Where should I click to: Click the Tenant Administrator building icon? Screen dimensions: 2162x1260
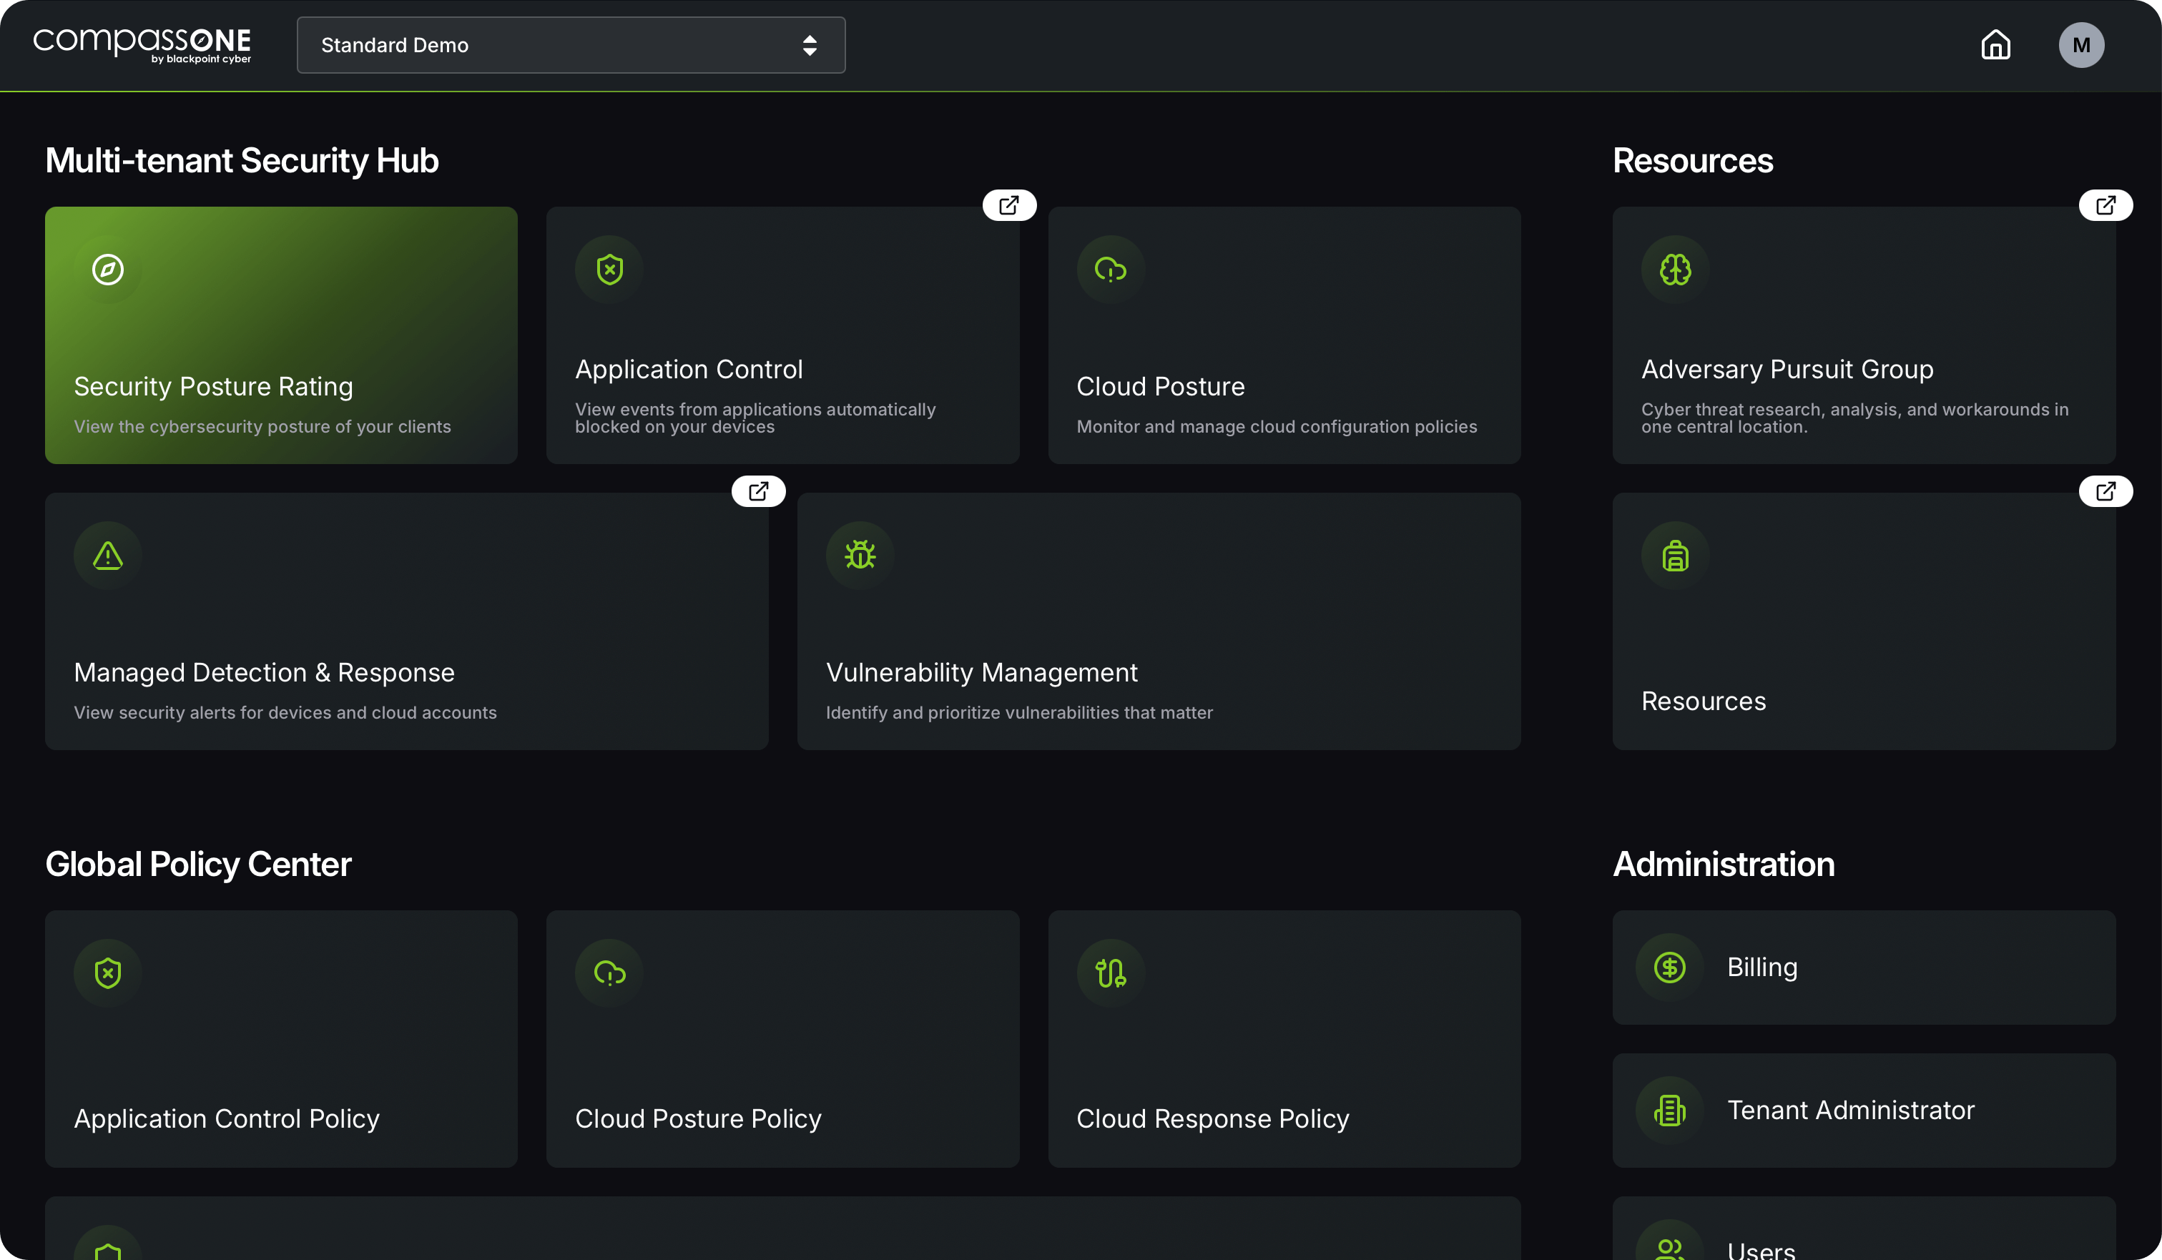click(x=1669, y=1110)
